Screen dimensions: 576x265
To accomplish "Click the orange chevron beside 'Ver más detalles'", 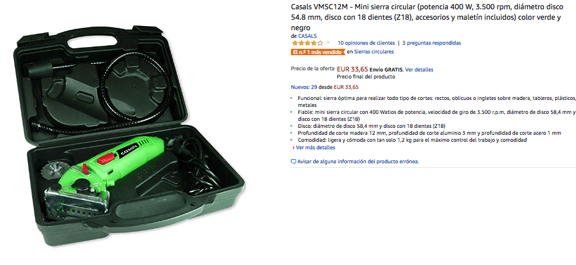I will pyautogui.click(x=293, y=148).
